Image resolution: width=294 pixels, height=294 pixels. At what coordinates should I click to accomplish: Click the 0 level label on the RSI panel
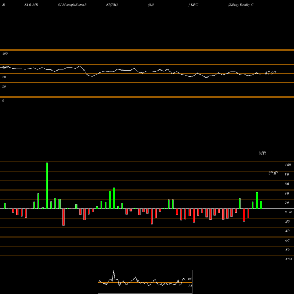(3, 101)
